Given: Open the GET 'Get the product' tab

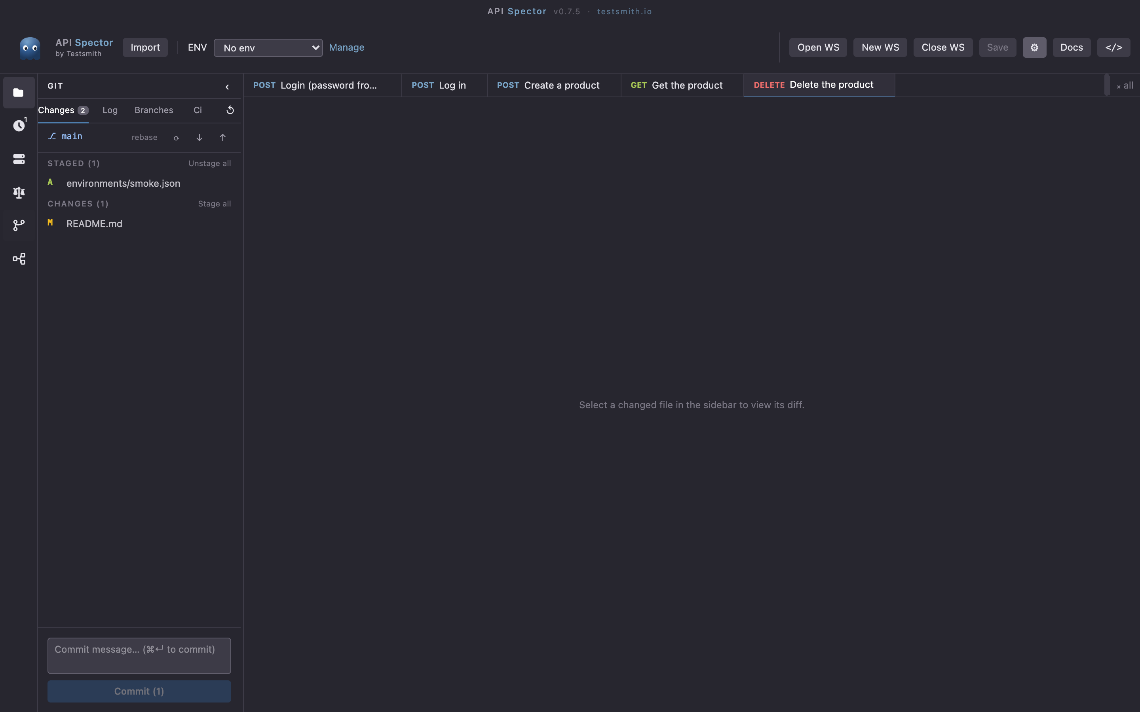Looking at the screenshot, I should 682,85.
